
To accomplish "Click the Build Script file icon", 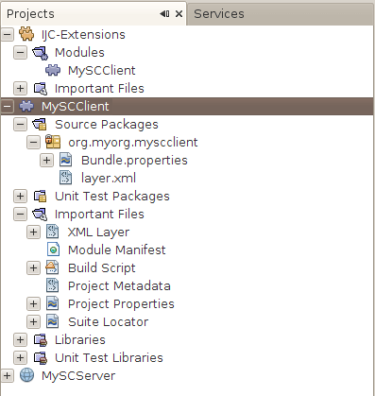I will (52, 267).
